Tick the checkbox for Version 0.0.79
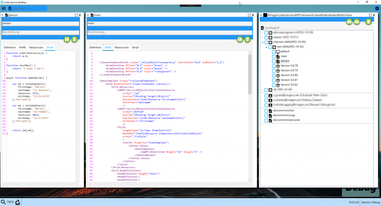Screen dimensions: 381x206 (274, 71)
